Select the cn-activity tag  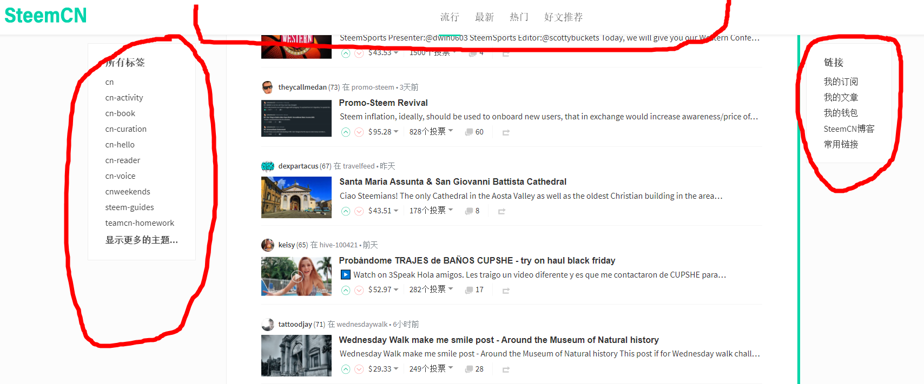(124, 98)
